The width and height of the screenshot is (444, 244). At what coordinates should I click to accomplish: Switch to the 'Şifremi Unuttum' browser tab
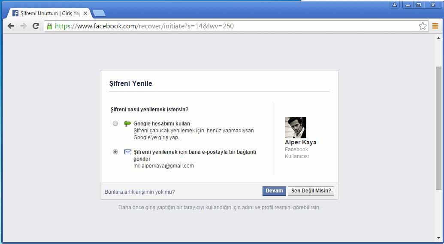46,13
